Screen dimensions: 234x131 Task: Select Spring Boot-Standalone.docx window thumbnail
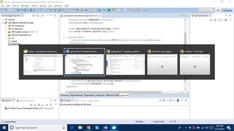pyautogui.click(x=84, y=62)
